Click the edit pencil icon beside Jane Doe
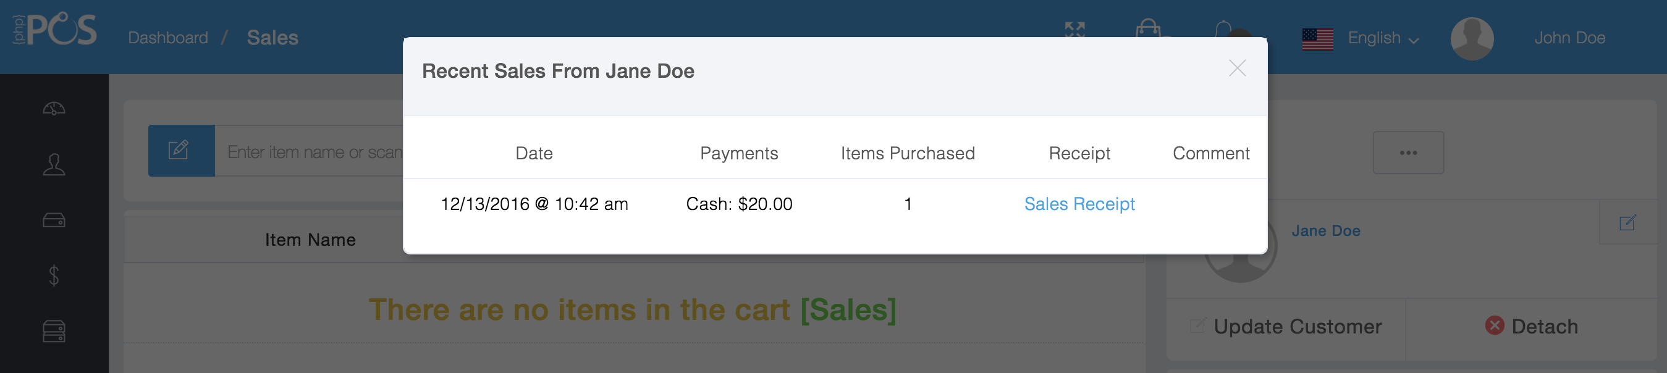 click(1627, 223)
